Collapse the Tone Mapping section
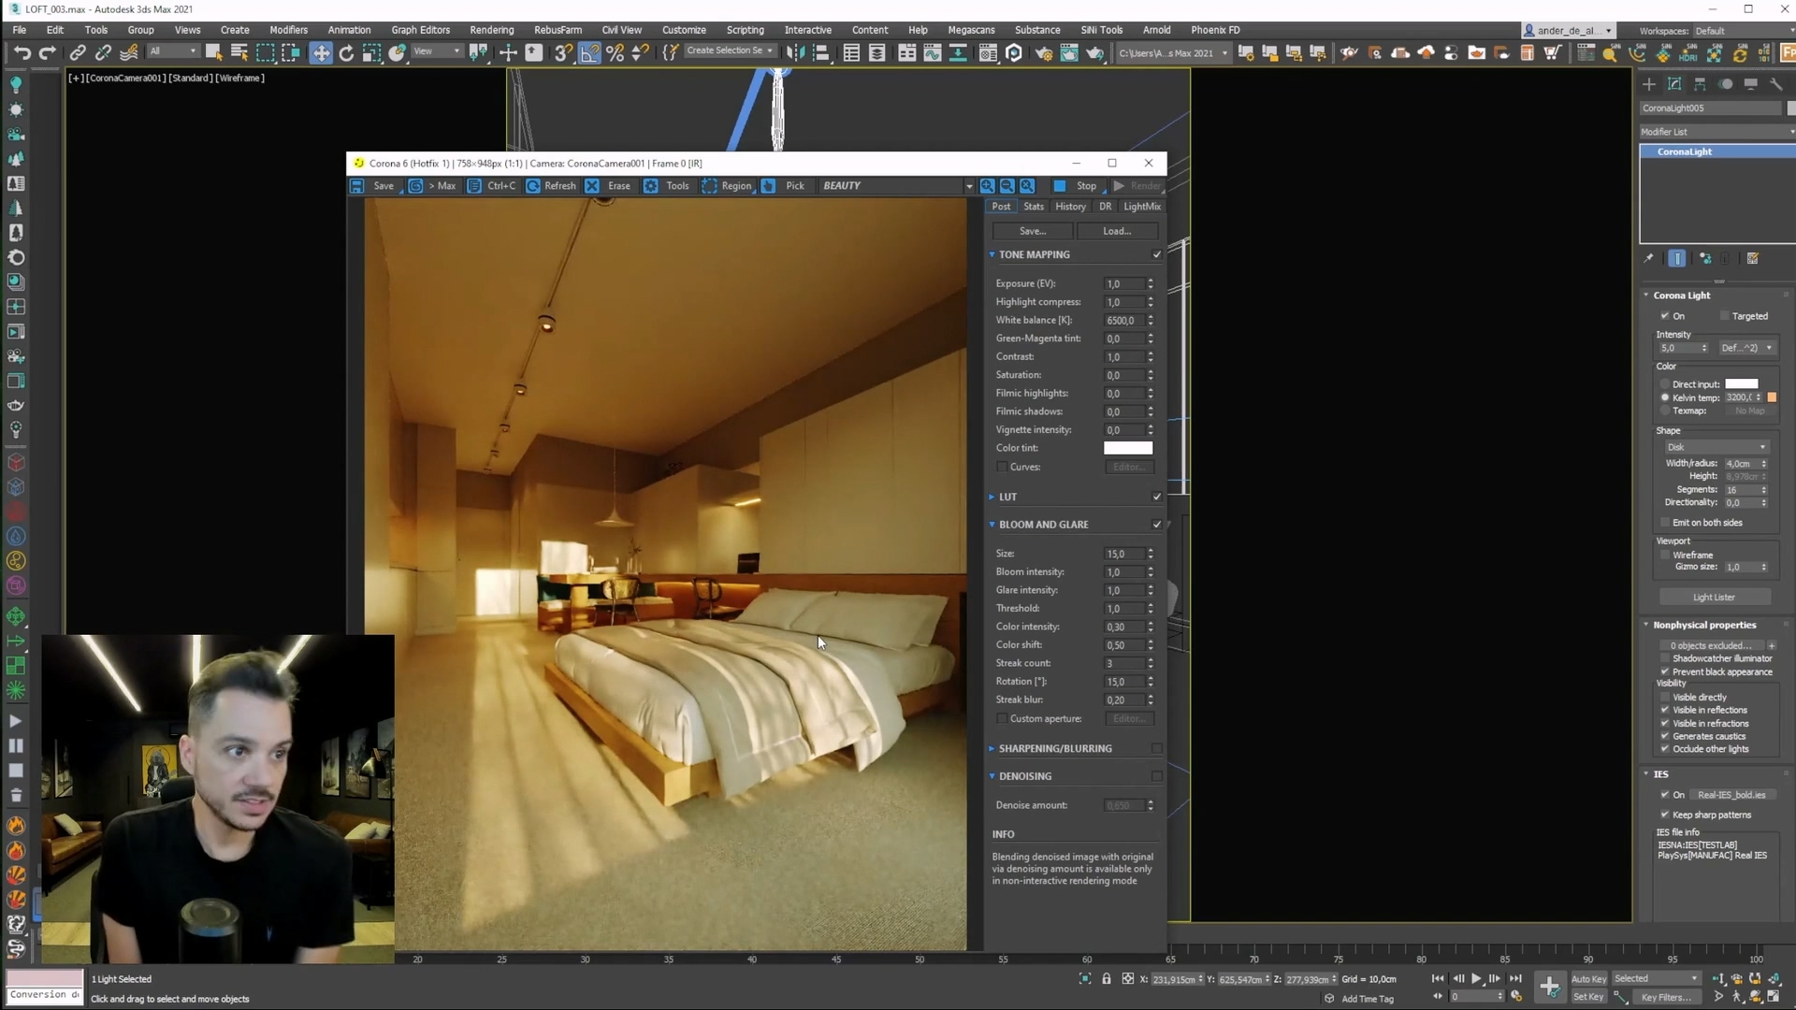1796x1010 pixels. [992, 254]
